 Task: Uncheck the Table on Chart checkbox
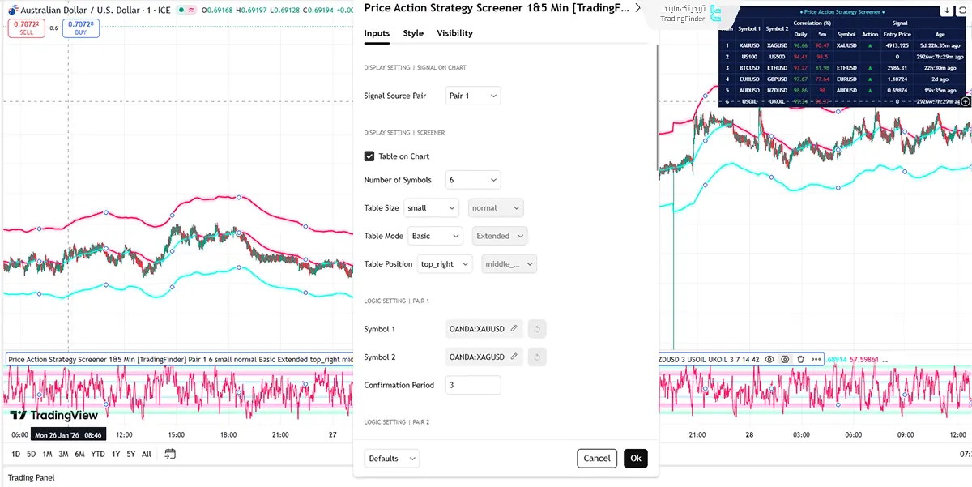(x=369, y=156)
